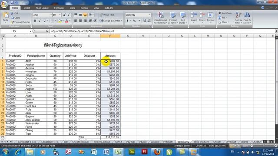The image size is (278, 156).
Task: Switch to the Insert ribbon tab
Action: click(x=27, y=8)
